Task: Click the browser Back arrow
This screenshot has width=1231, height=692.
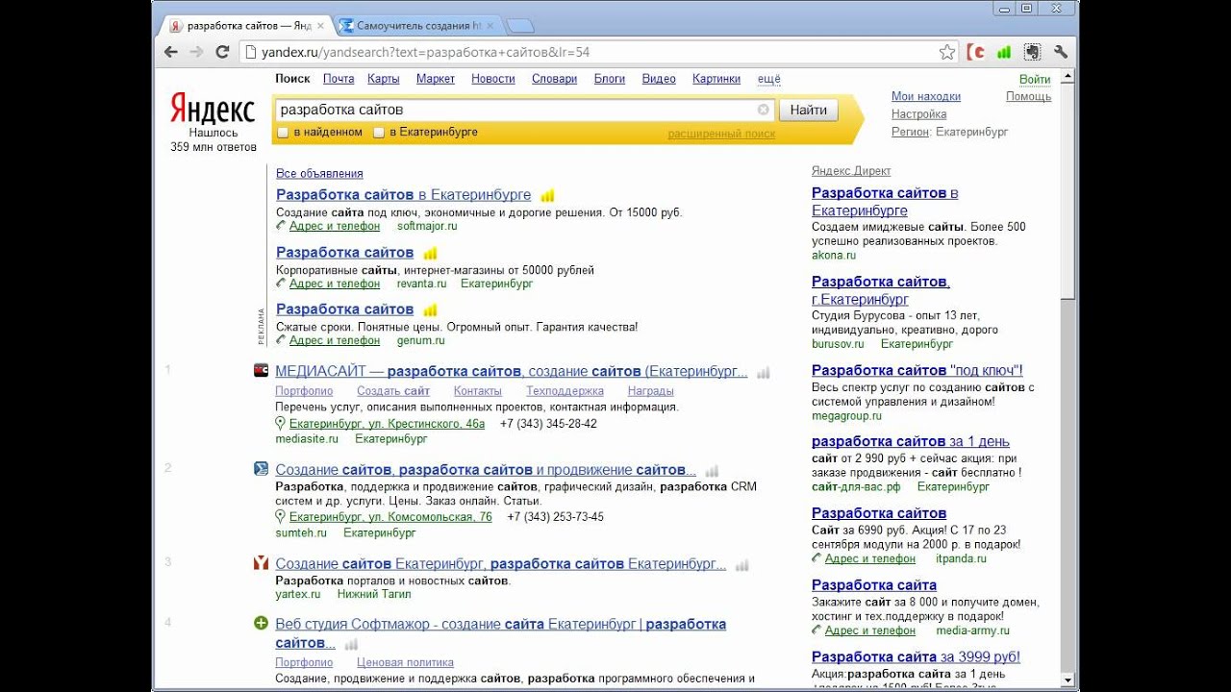Action: (x=171, y=52)
